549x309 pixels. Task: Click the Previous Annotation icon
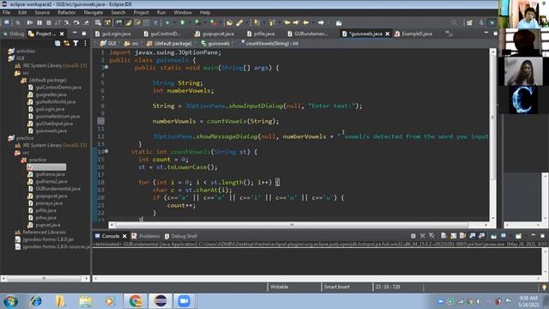(x=271, y=23)
